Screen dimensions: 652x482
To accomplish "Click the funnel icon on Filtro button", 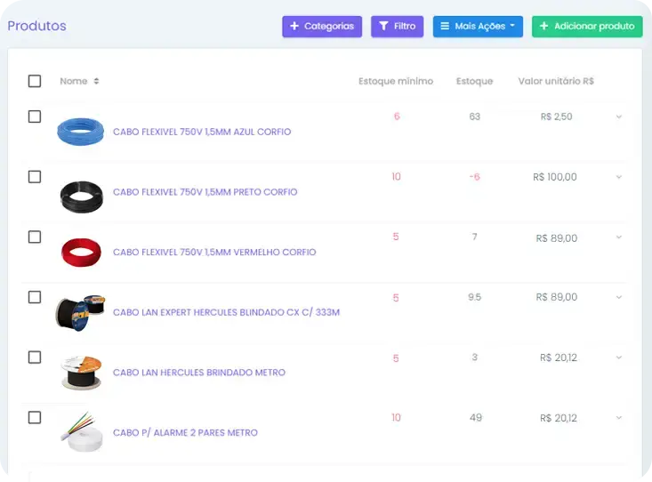I will pyautogui.click(x=383, y=27).
